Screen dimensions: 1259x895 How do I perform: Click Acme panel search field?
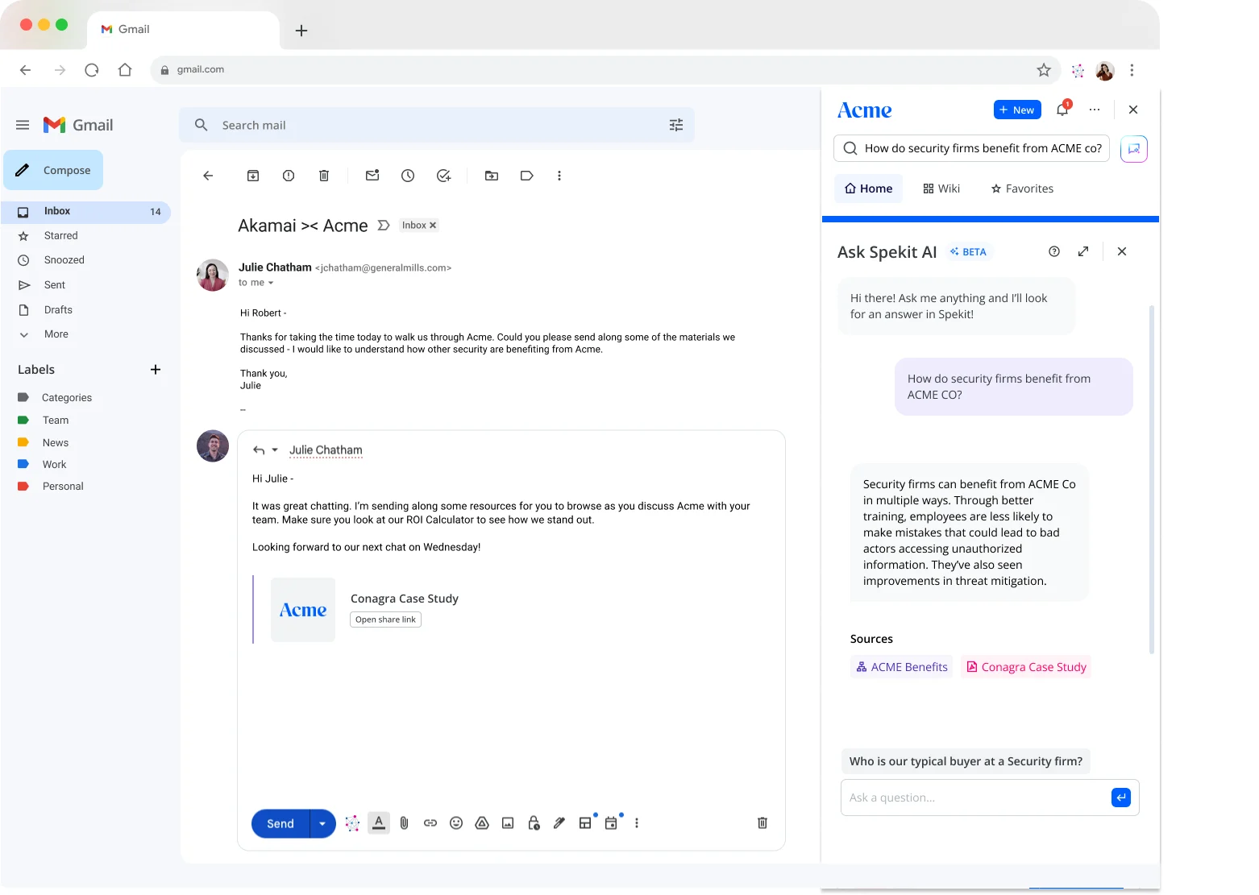[x=971, y=148]
